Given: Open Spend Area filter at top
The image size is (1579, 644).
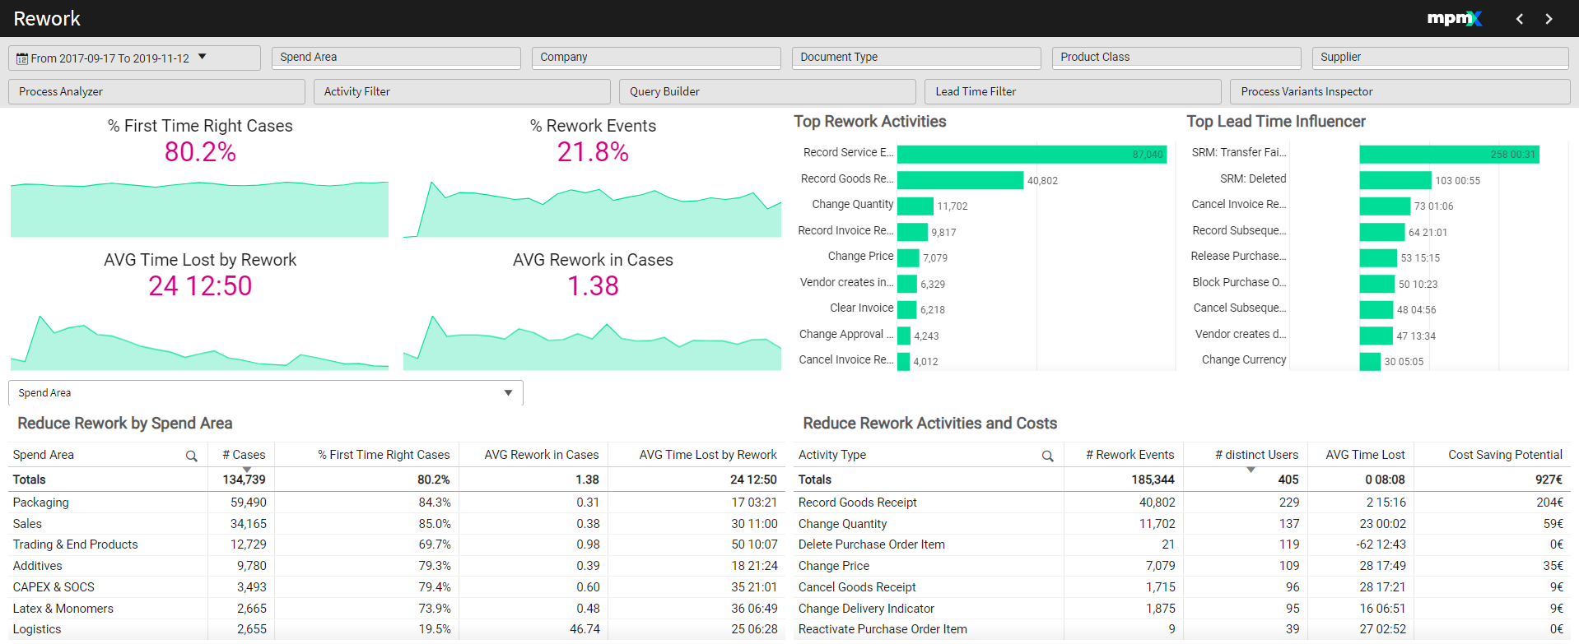Looking at the screenshot, I should 396,58.
